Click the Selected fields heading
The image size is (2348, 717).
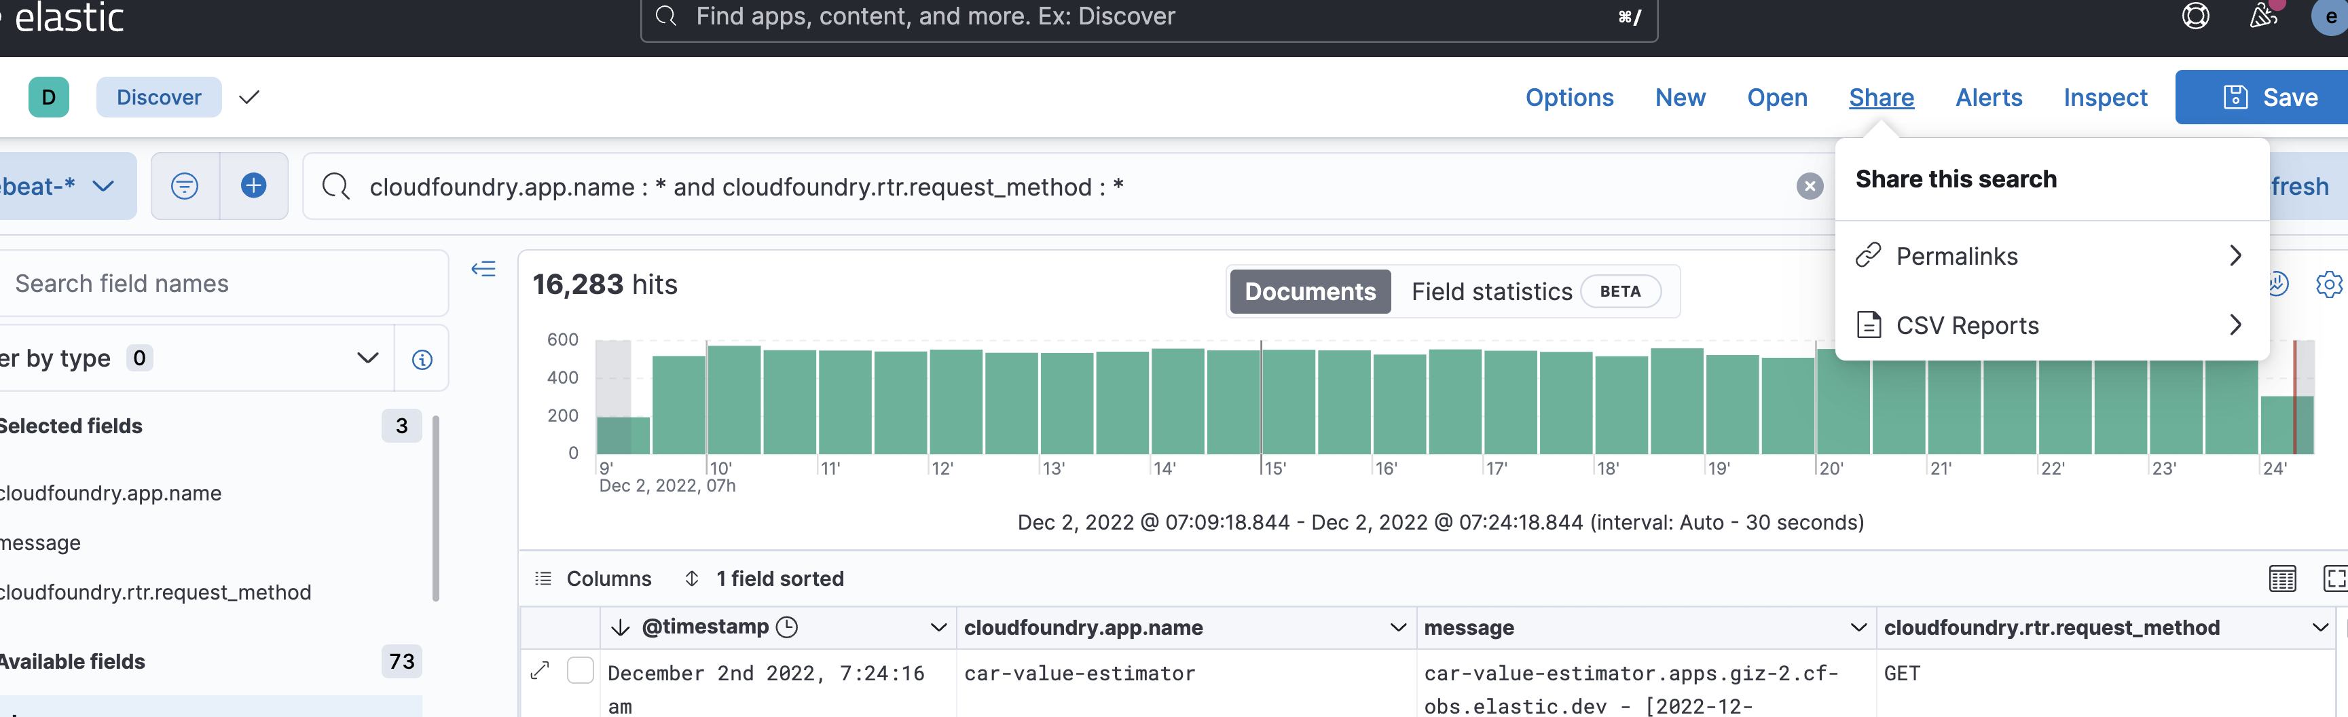[x=70, y=426]
